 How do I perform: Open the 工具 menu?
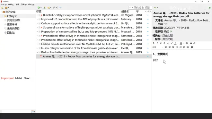tap(23, 4)
